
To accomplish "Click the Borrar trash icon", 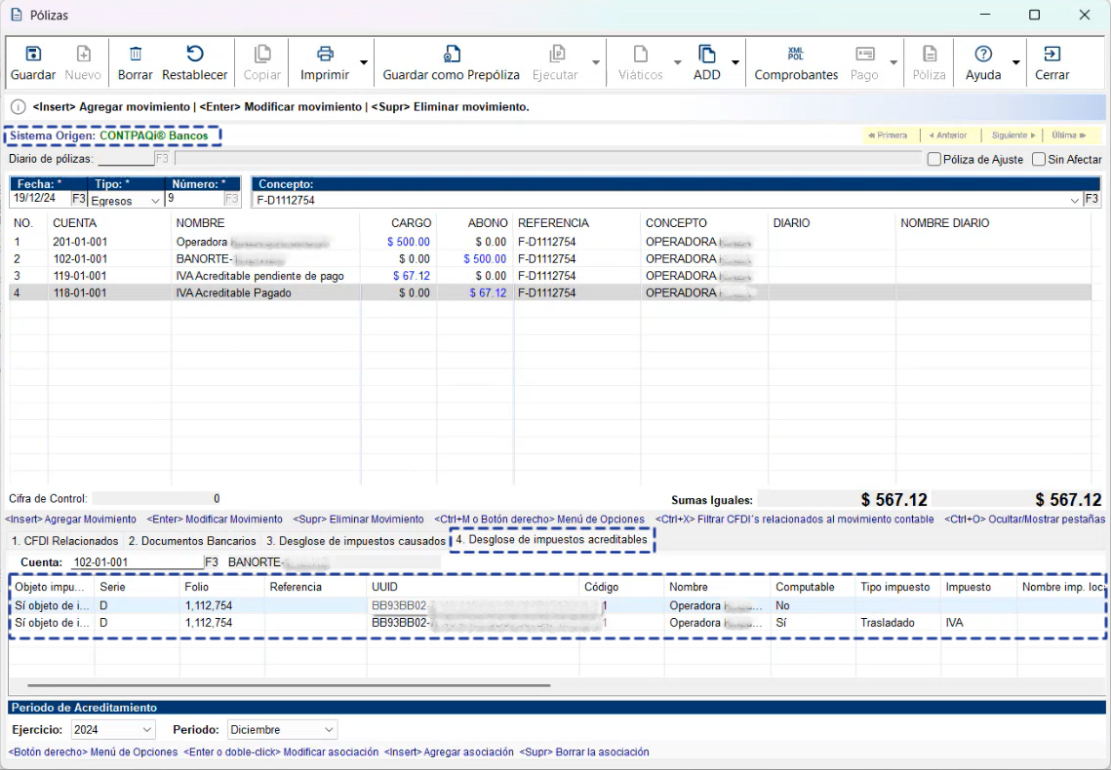I will click(136, 55).
